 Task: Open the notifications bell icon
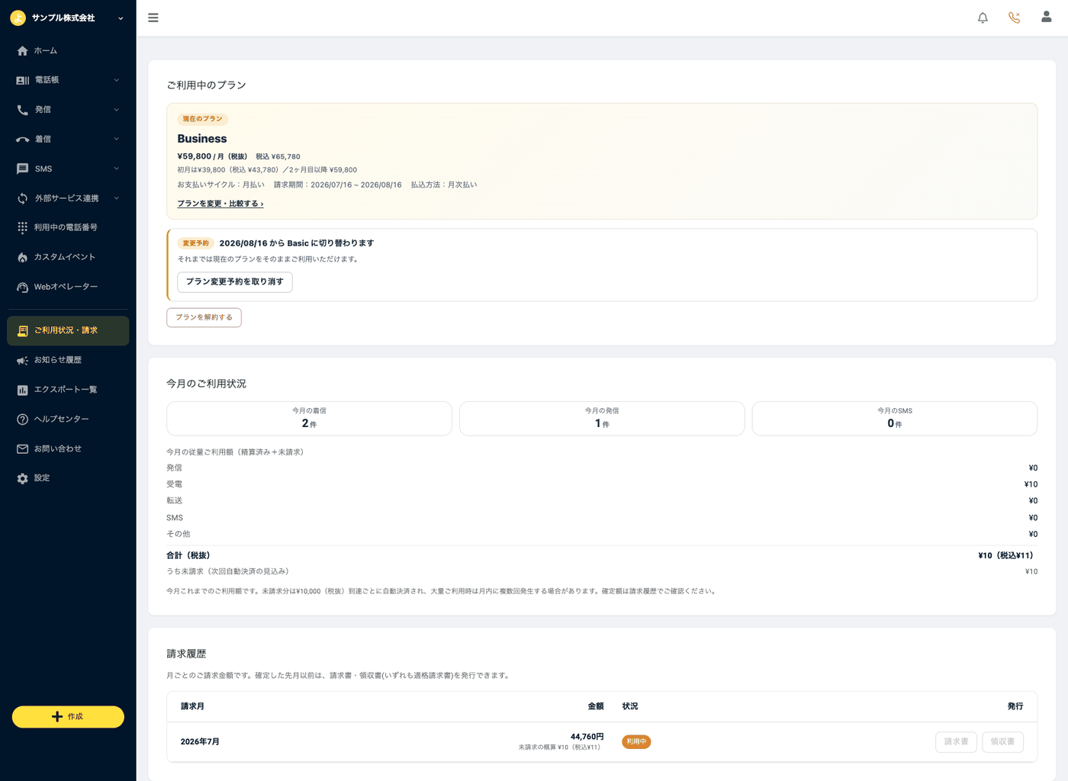(983, 18)
